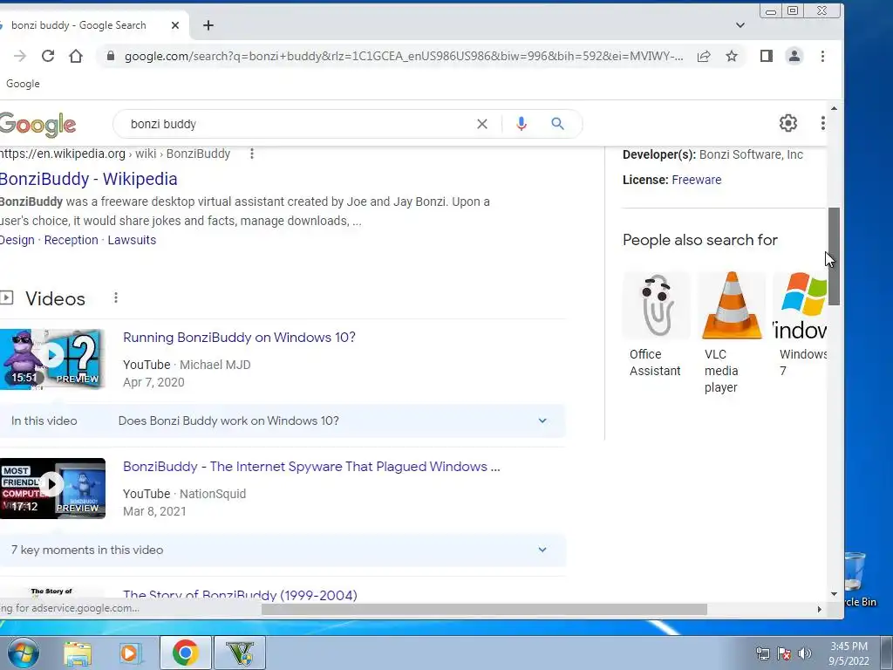
Task: View site information via the lock icon
Action: coord(111,56)
